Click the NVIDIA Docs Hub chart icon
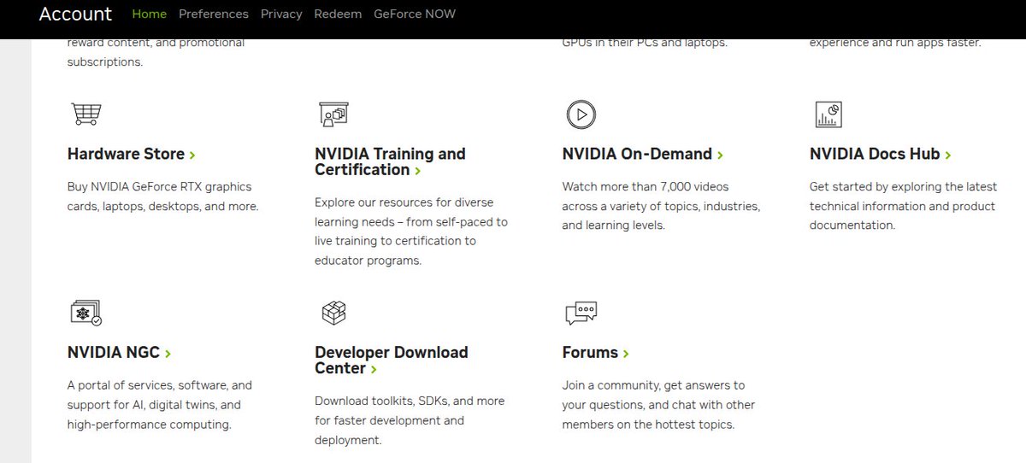This screenshot has height=463, width=1026. click(x=828, y=114)
